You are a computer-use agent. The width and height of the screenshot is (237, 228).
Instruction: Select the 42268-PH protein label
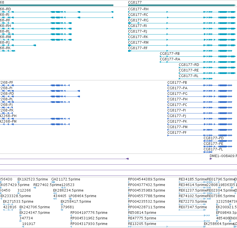pyautogui.click(x=8, y=116)
